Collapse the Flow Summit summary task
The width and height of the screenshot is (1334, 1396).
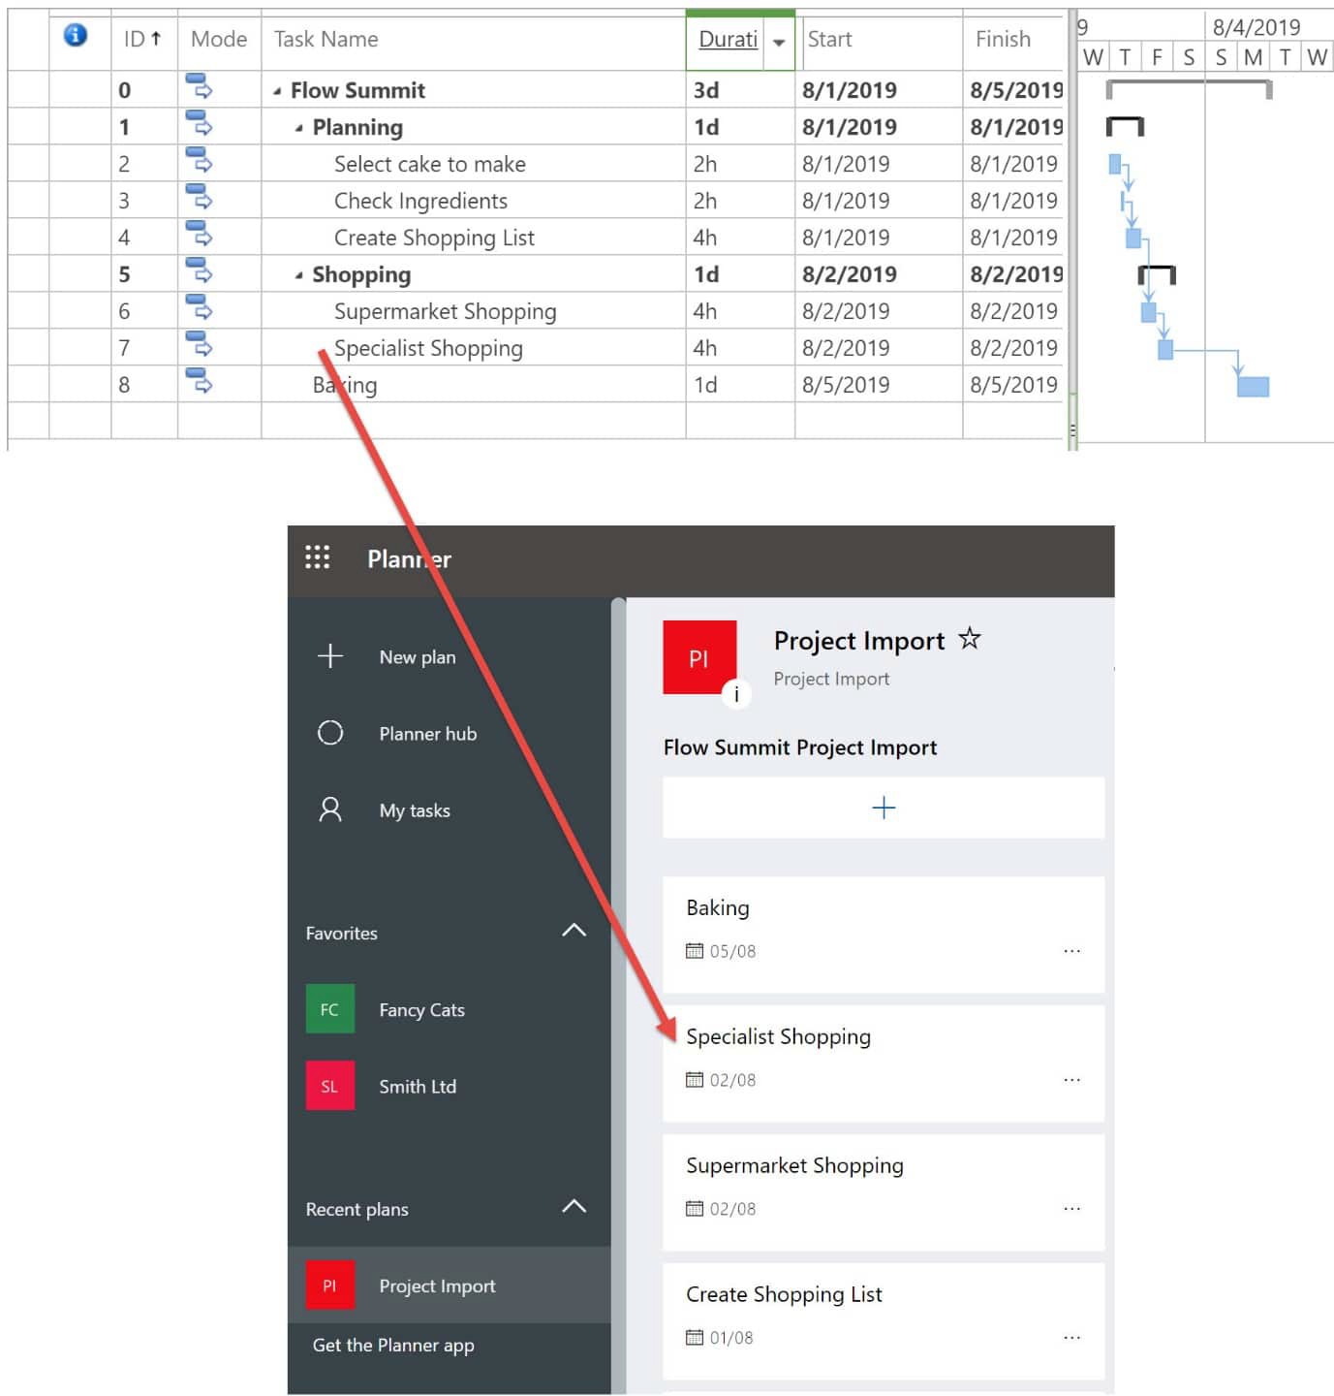[277, 91]
